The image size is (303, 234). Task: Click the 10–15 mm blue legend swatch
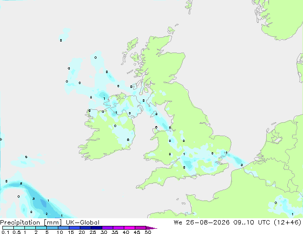point(64,228)
